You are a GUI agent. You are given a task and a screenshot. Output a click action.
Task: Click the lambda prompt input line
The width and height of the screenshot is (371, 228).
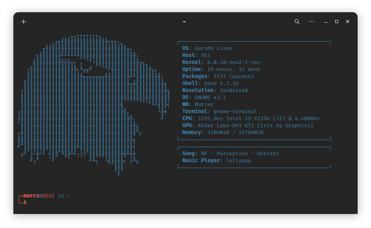[25, 202]
